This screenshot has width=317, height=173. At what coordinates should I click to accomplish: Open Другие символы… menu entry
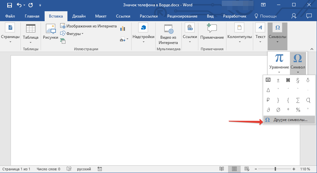(x=289, y=120)
